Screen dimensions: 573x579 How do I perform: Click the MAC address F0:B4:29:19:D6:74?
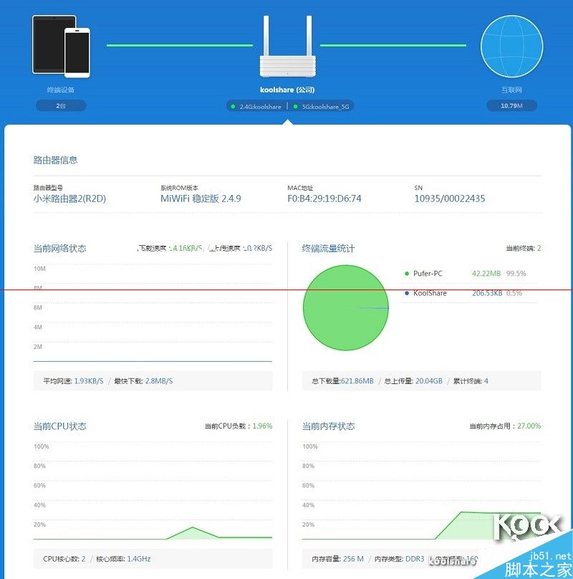pos(324,198)
